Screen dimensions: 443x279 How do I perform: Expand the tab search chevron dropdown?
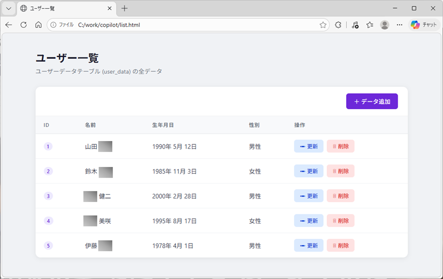click(8, 8)
